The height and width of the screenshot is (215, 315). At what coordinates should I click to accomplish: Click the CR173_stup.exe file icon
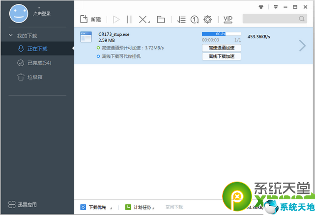point(86,37)
